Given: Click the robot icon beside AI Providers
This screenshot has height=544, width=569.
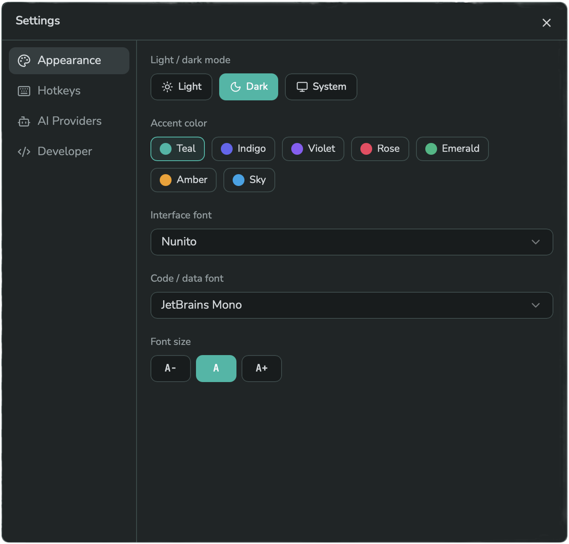Looking at the screenshot, I should (24, 121).
